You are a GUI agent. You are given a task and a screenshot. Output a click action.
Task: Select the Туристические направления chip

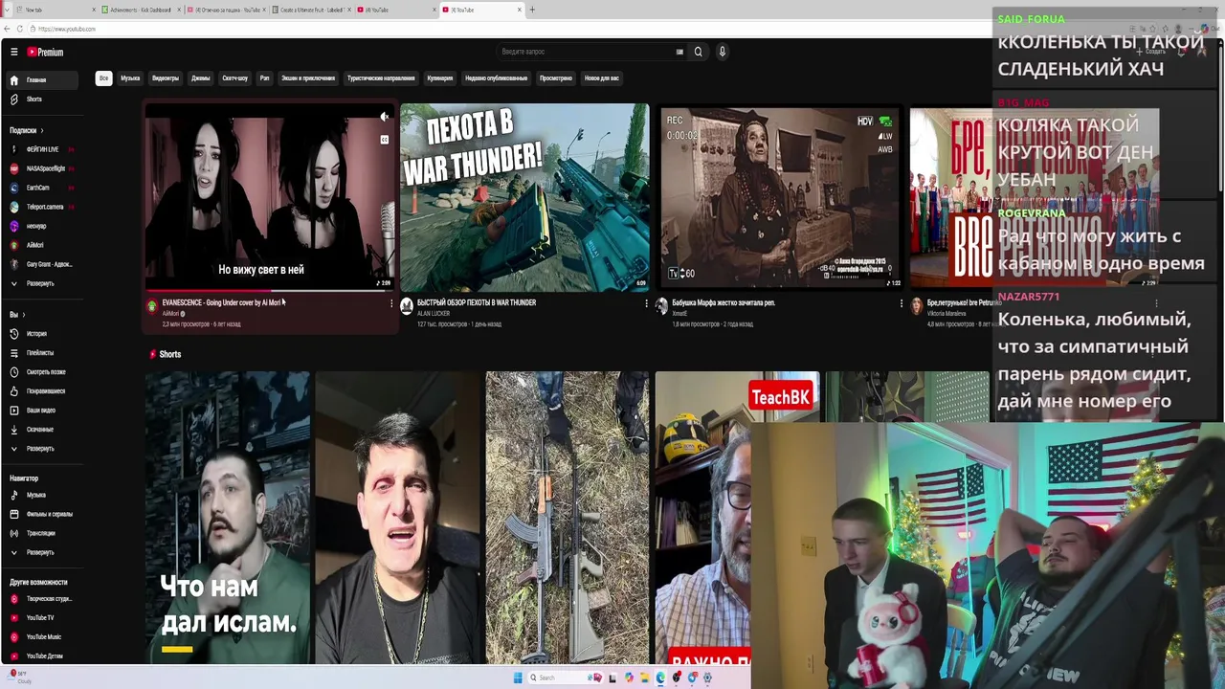[x=381, y=78]
